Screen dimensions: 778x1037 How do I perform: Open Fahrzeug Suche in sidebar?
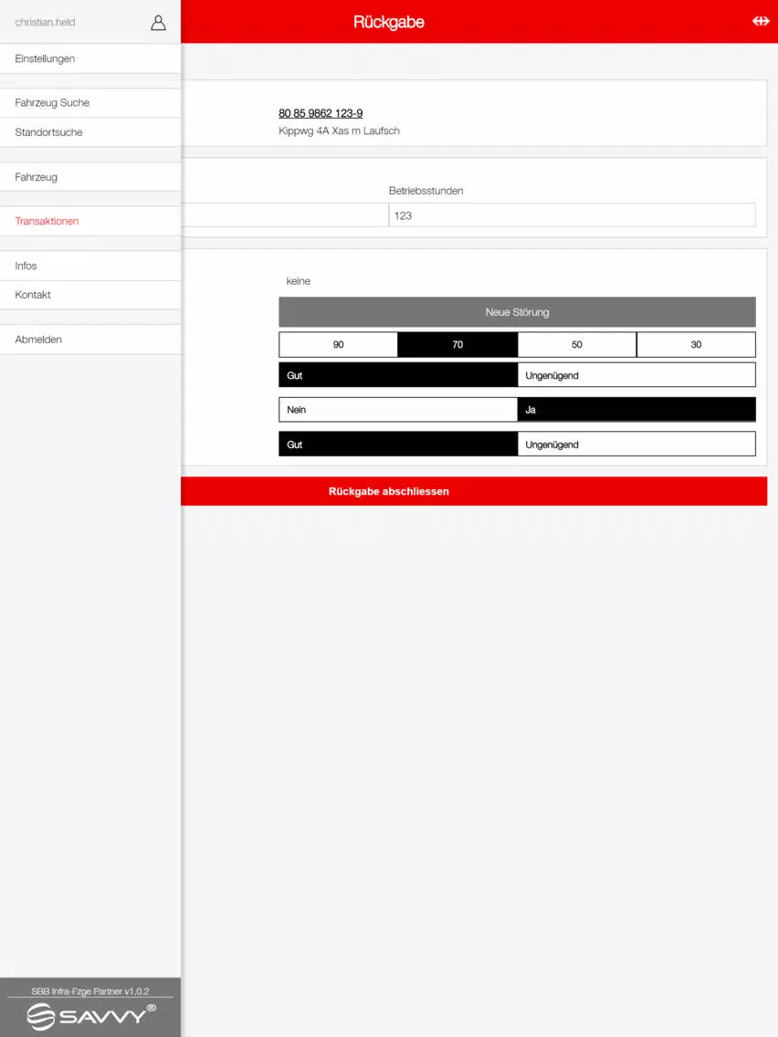90,103
